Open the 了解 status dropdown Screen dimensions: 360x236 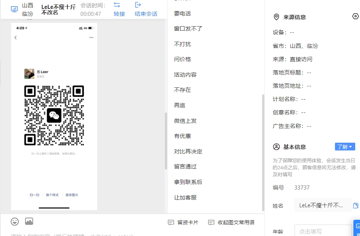point(345,147)
